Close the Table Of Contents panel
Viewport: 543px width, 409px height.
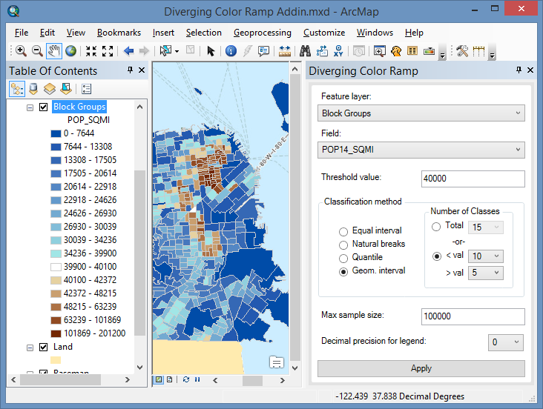coord(142,70)
